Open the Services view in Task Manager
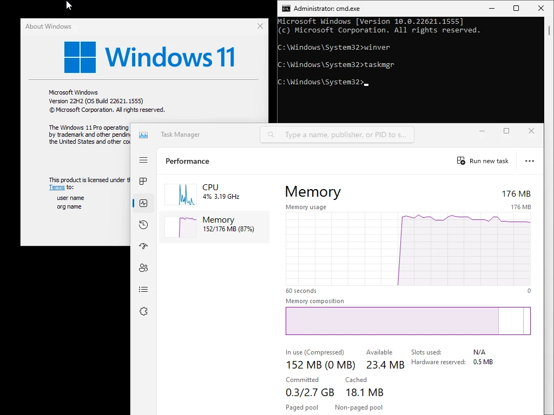The image size is (554, 415). coord(143,311)
